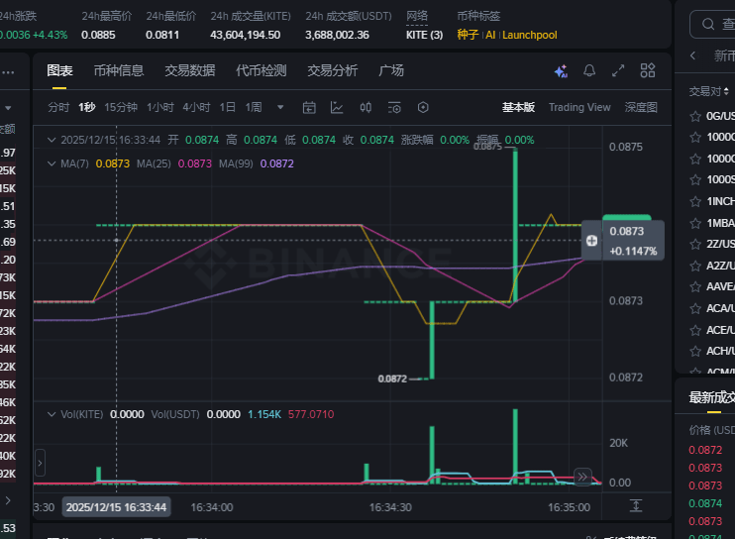Switch to 基本版 chart mode
The width and height of the screenshot is (735, 539).
click(518, 107)
